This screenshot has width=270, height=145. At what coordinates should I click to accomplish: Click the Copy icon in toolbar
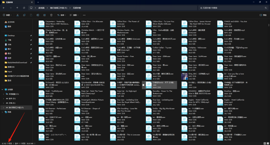(x=24, y=15)
